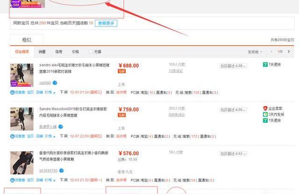299x194 pixels.
Task: Click the 查看更多 button
Action: pos(106,23)
